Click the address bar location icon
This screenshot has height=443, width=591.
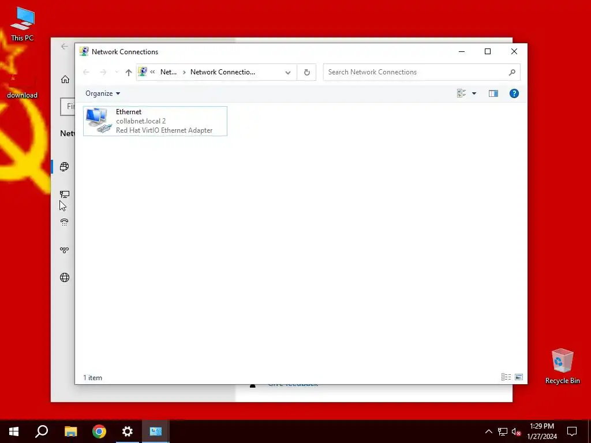tap(143, 72)
